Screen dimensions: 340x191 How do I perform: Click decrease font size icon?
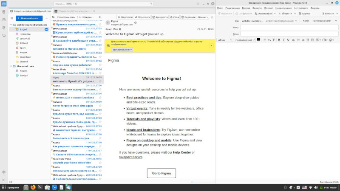coord(269,40)
